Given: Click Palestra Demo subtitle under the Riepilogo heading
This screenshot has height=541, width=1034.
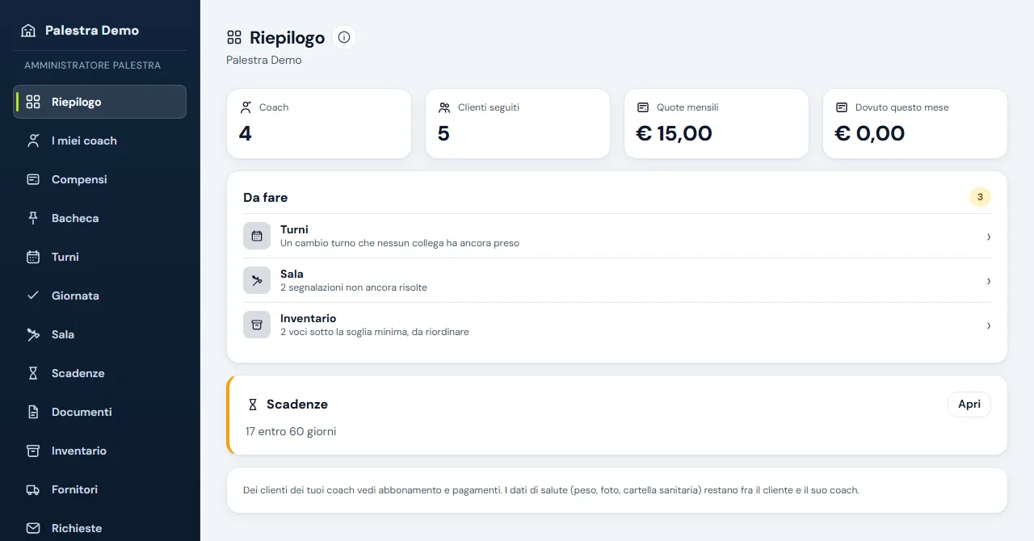Looking at the screenshot, I should (x=264, y=60).
